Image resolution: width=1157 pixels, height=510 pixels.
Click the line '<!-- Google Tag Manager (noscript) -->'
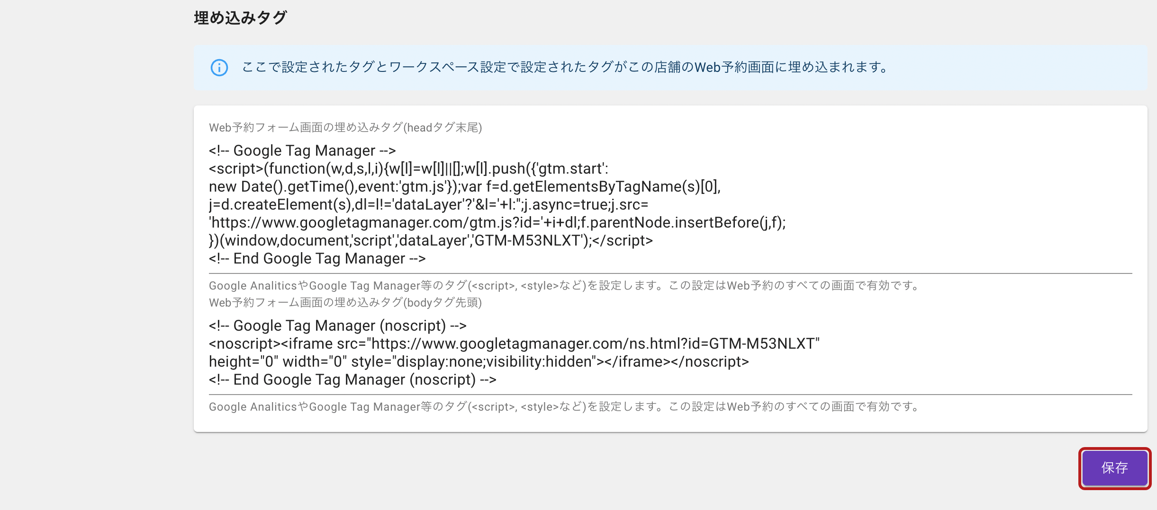338,326
